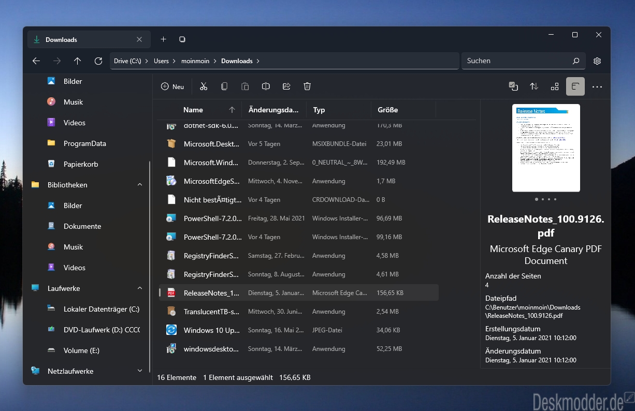
Task: Sort by the Typ column header
Action: (339, 110)
